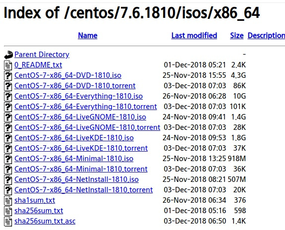
Task: Open the Parent Directory link
Action: tap(42, 55)
